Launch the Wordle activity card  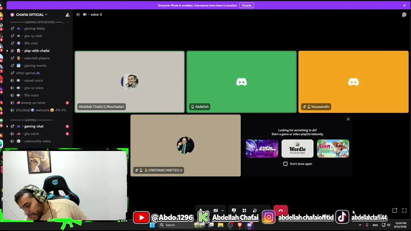pos(297,149)
